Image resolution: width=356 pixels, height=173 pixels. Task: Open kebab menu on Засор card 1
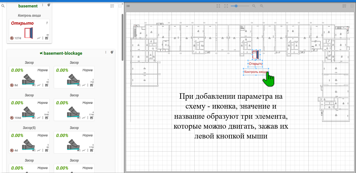pyautogui.click(x=43, y=85)
